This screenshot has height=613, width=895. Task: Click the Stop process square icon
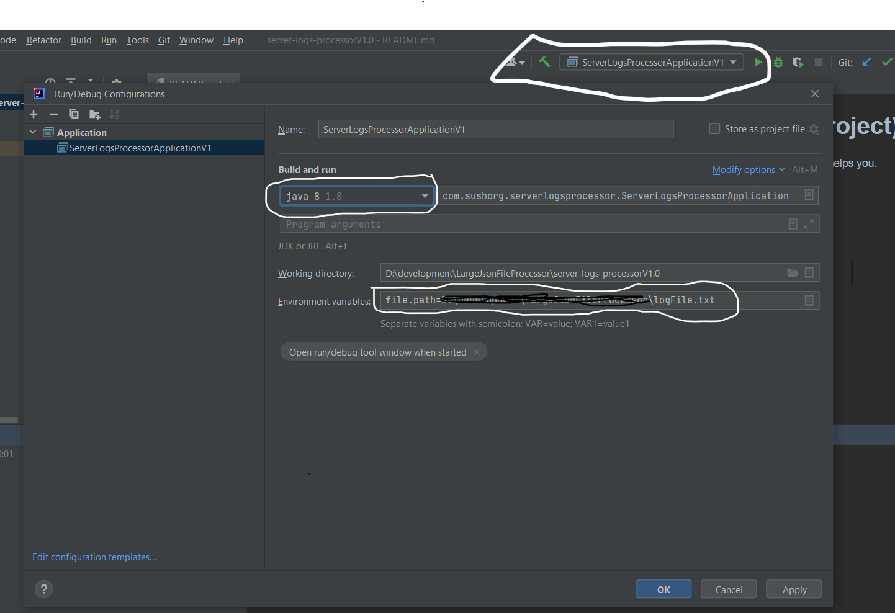[819, 62]
